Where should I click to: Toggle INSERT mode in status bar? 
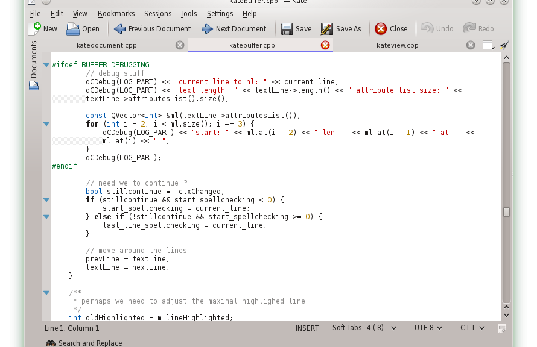coord(307,328)
